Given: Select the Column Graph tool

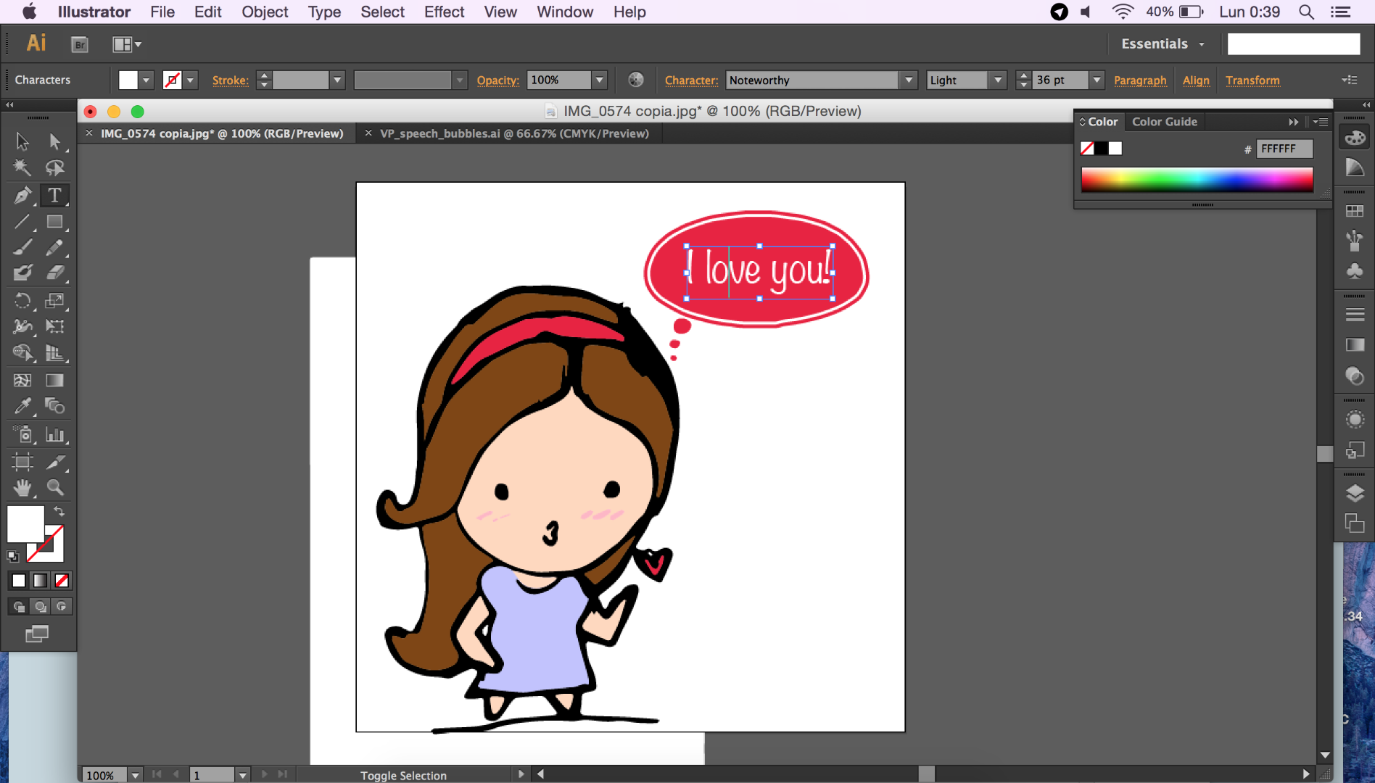Looking at the screenshot, I should [x=55, y=434].
